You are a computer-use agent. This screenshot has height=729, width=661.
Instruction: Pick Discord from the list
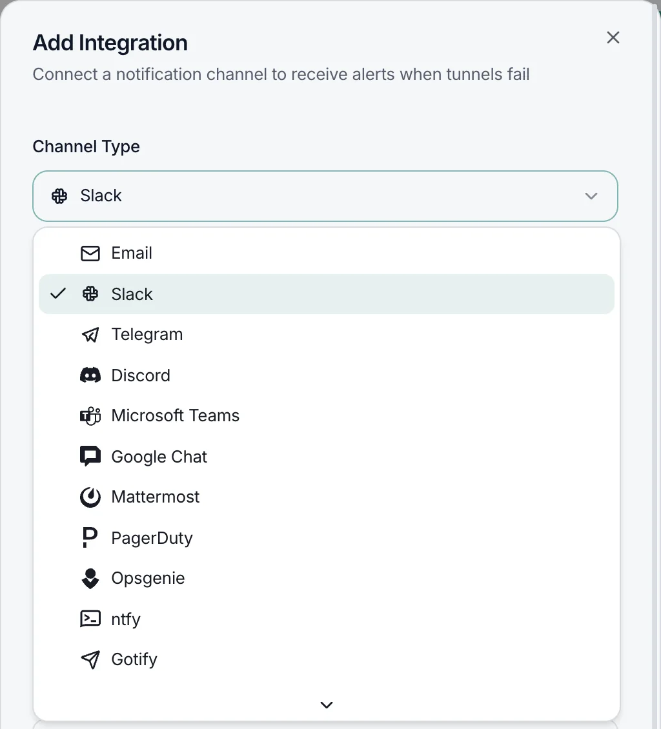[x=327, y=375]
